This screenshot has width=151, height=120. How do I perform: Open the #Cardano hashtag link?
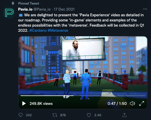tap(38, 30)
